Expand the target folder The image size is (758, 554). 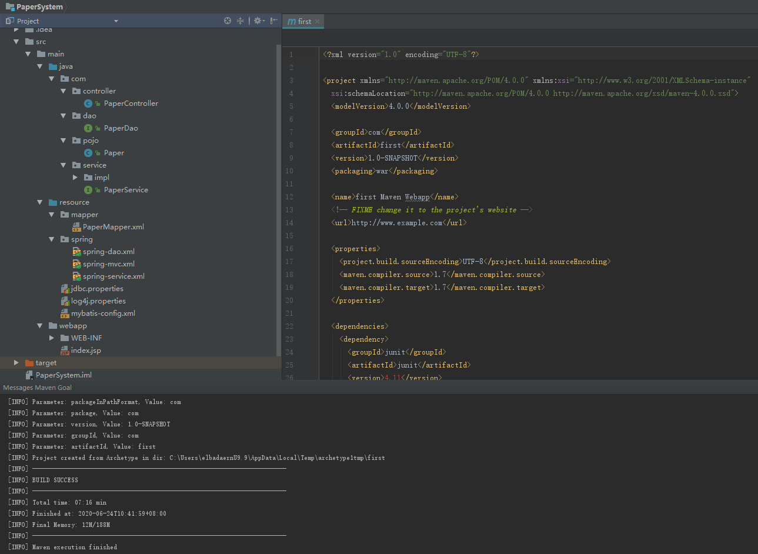[x=16, y=363]
